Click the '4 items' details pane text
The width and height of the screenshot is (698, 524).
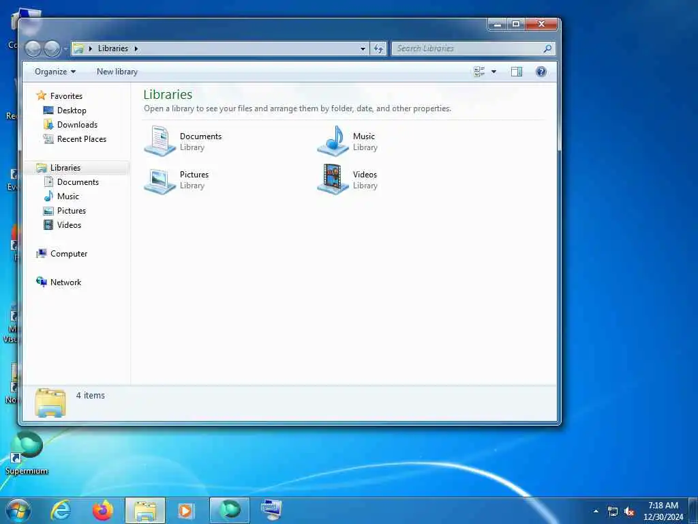click(x=91, y=395)
